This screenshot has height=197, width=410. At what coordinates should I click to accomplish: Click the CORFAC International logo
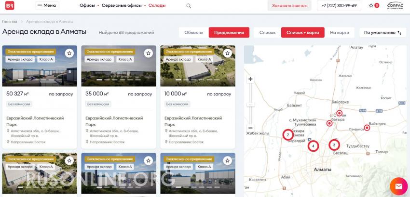[x=395, y=5]
